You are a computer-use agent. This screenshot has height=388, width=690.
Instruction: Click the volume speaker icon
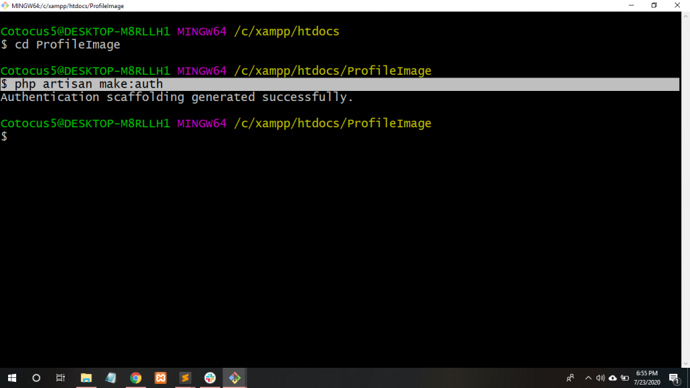tap(600, 378)
